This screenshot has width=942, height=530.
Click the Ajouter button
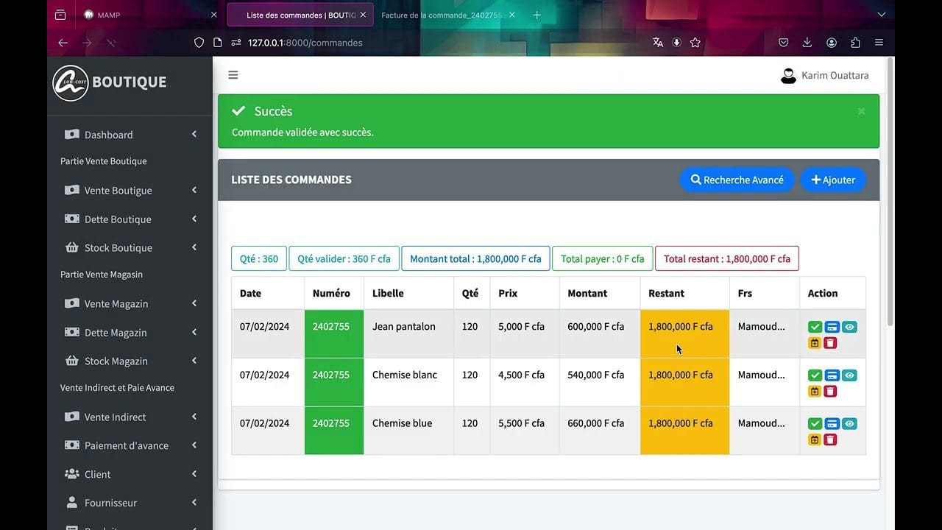(x=832, y=179)
